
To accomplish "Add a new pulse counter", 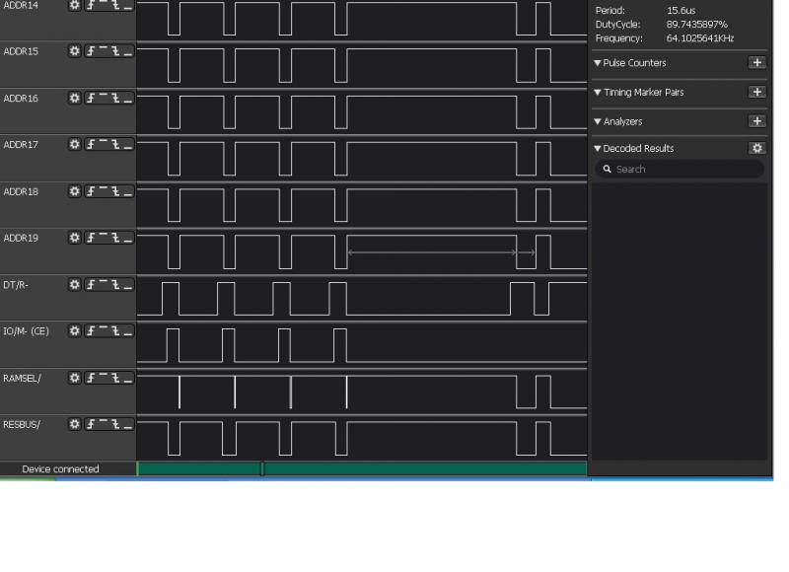I will (756, 63).
